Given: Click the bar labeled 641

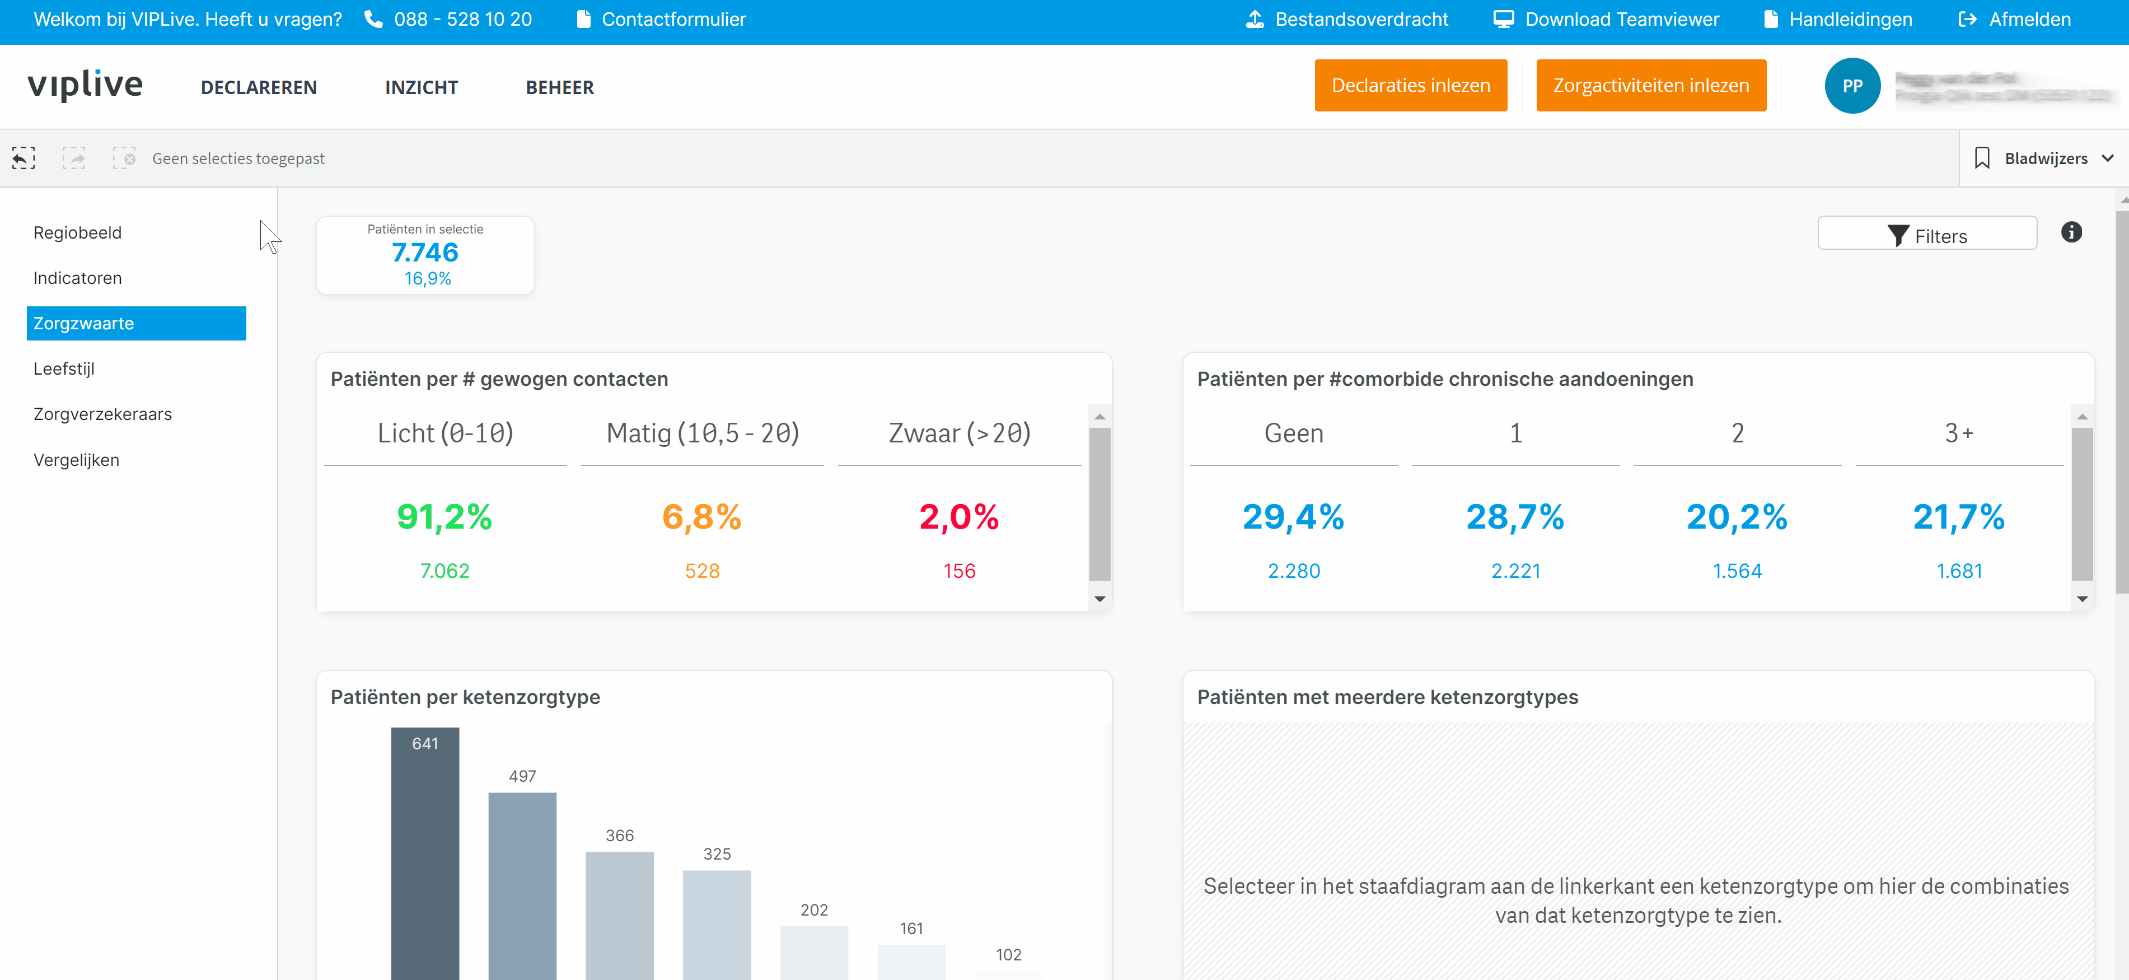Looking at the screenshot, I should tap(425, 853).
